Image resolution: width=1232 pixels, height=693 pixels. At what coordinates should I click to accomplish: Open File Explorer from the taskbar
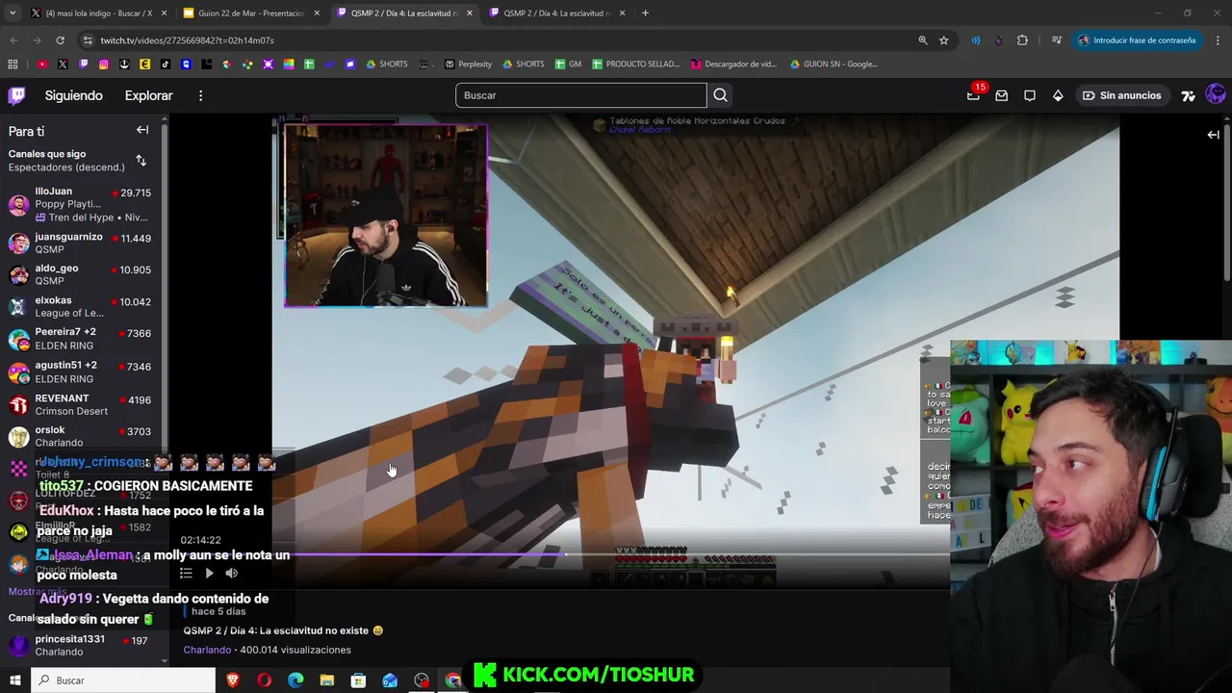pos(327,680)
